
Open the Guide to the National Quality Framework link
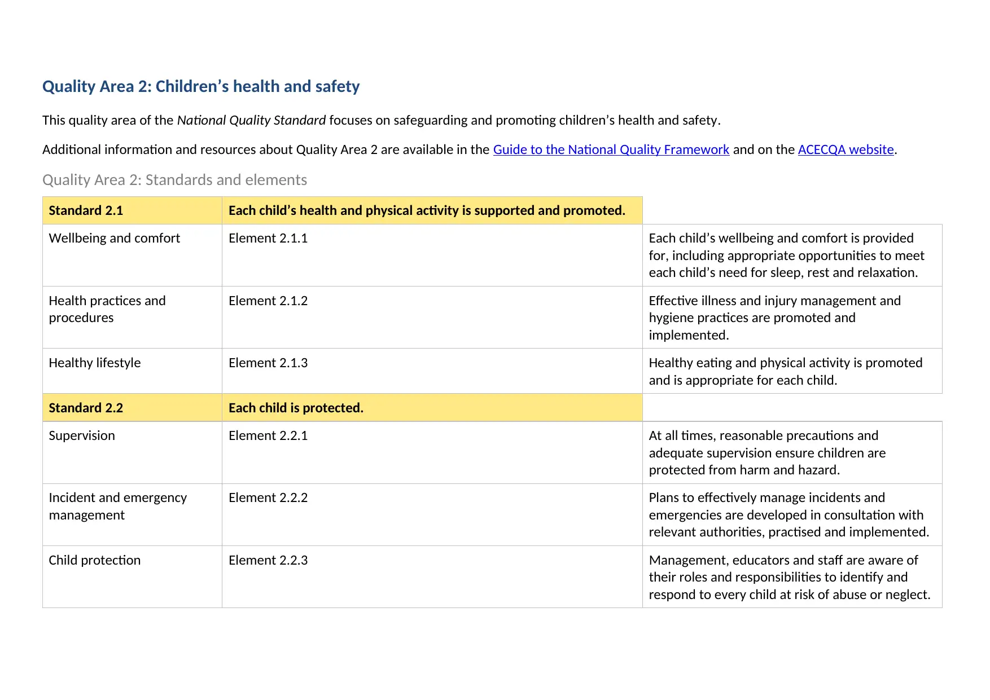tap(611, 149)
